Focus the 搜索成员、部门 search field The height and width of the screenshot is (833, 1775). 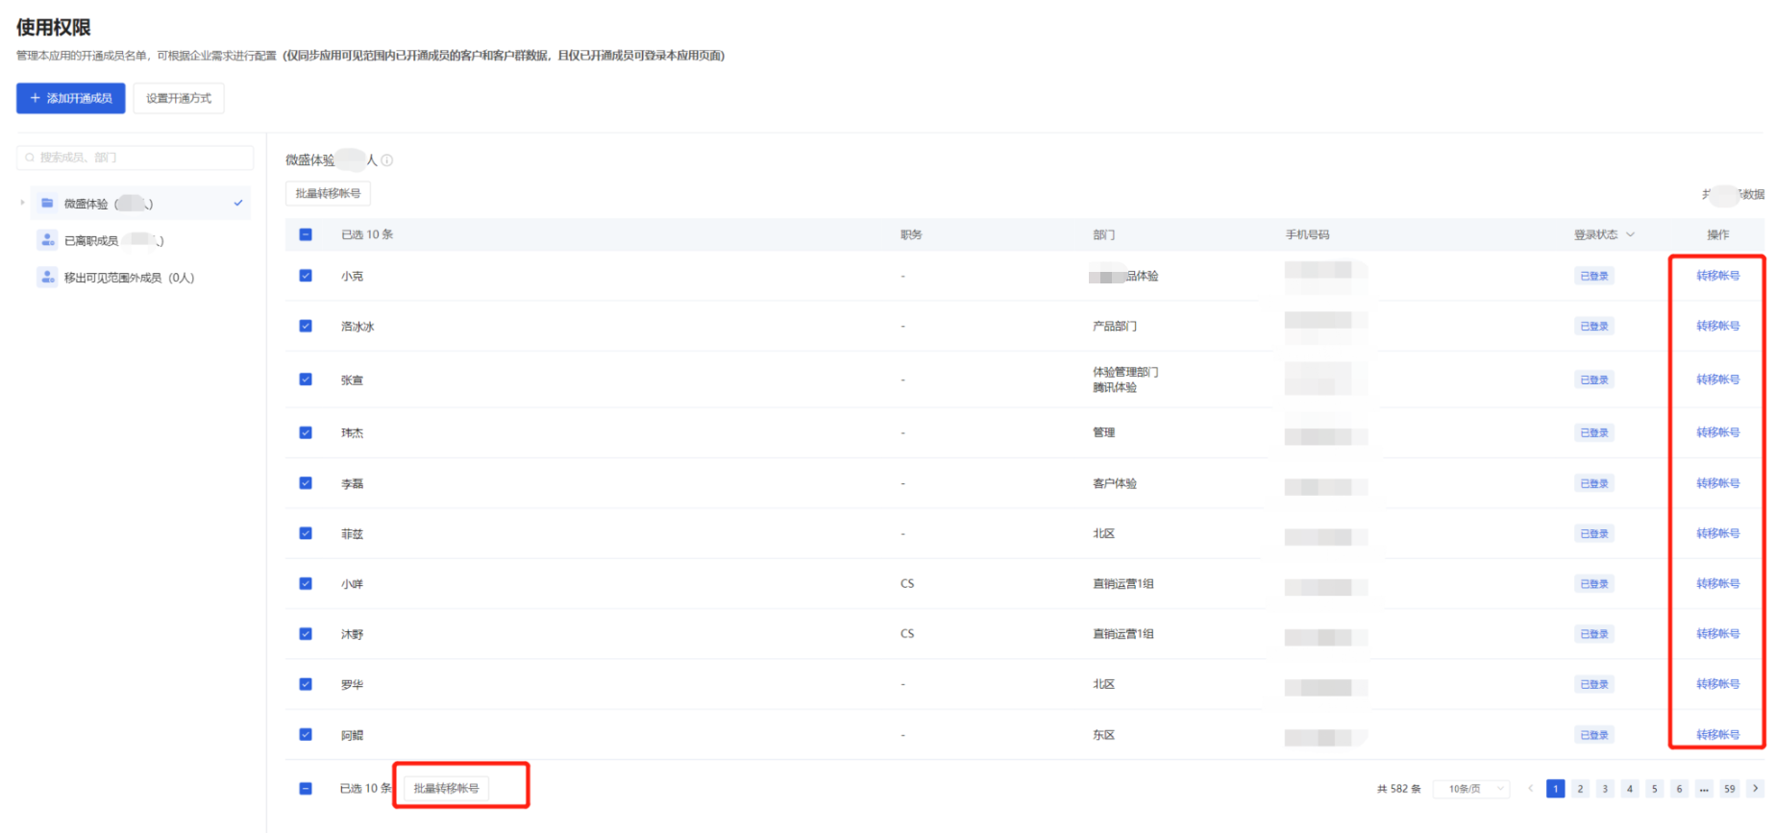click(136, 158)
